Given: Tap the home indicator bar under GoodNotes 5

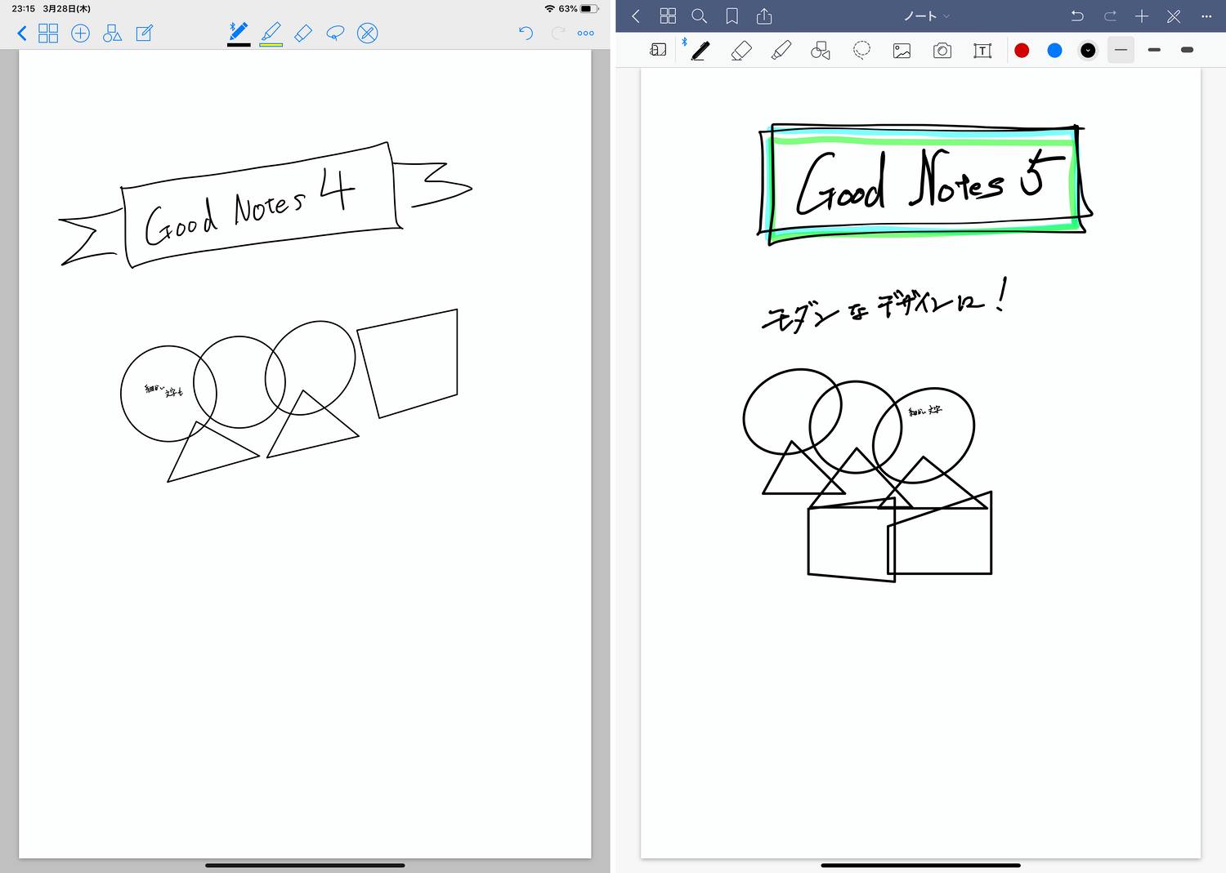Looking at the screenshot, I should (x=920, y=865).
